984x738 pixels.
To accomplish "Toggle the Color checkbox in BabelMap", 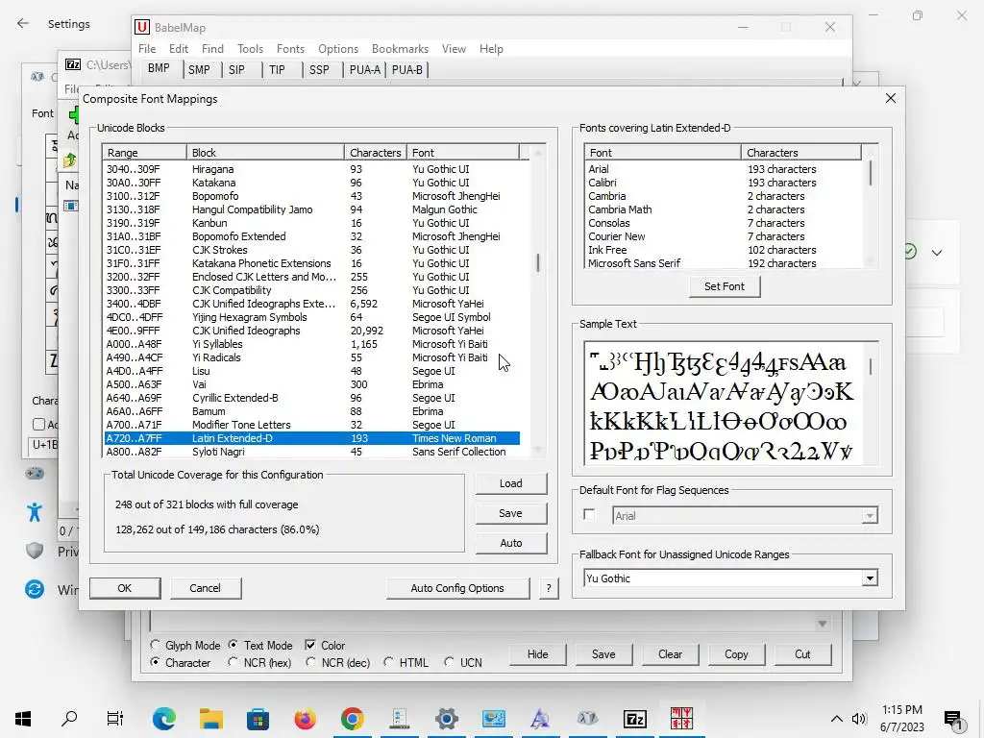I will tap(310, 645).
